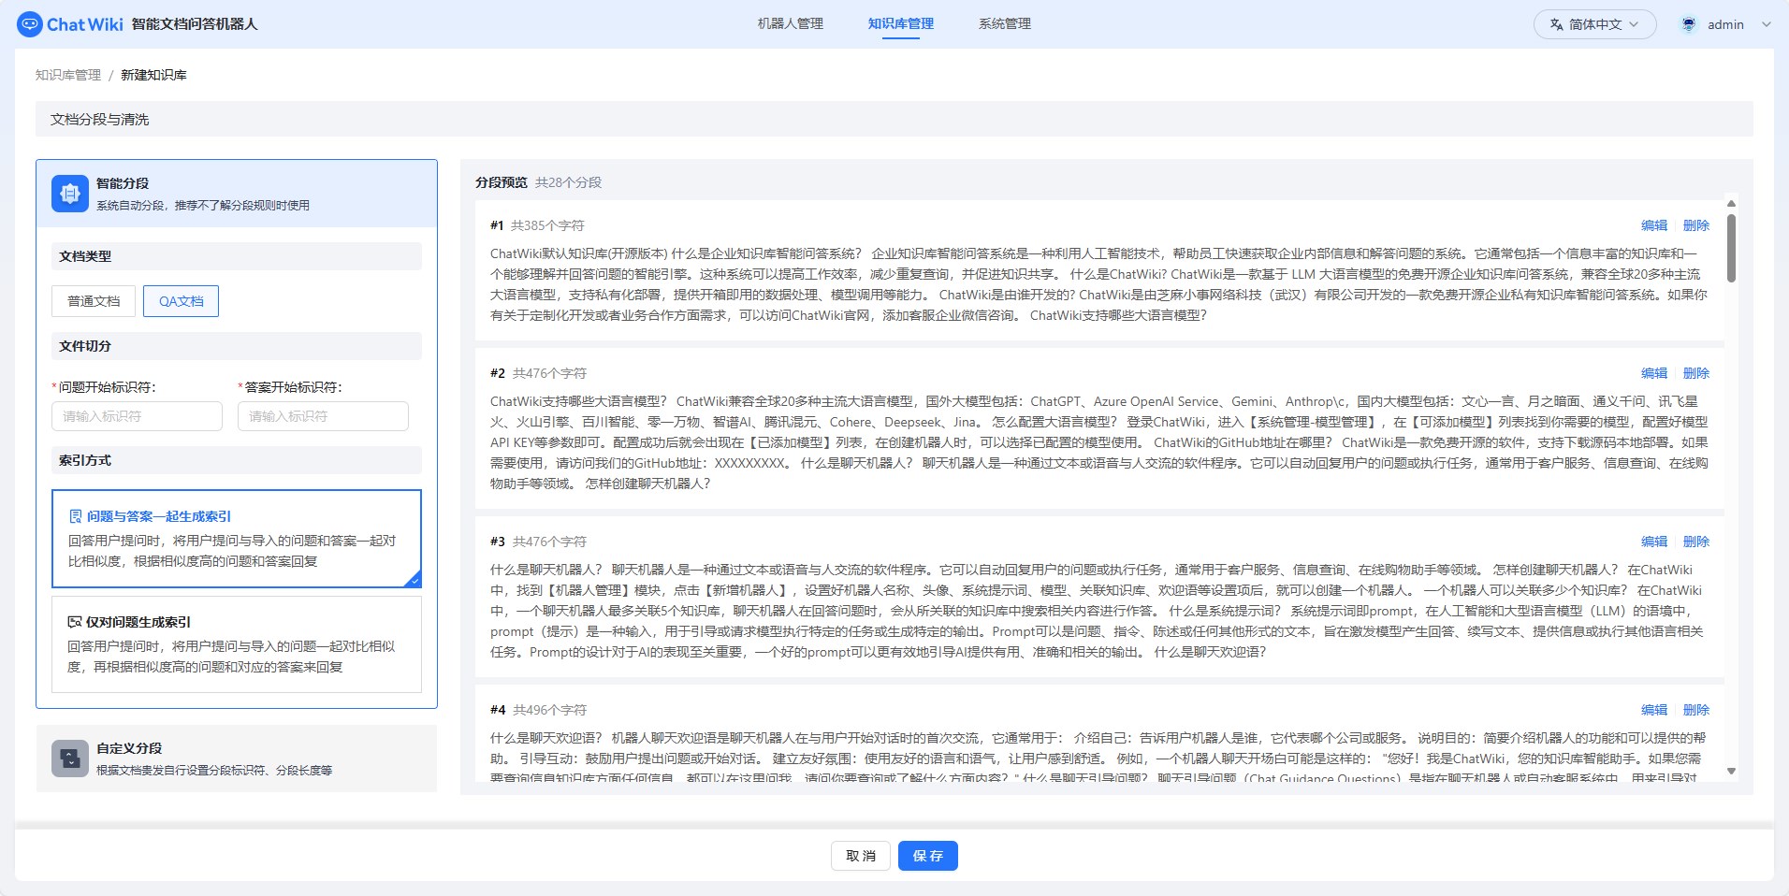This screenshot has width=1789, height=896.
Task: Expand the admin account menu arrow
Action: [x=1767, y=24]
